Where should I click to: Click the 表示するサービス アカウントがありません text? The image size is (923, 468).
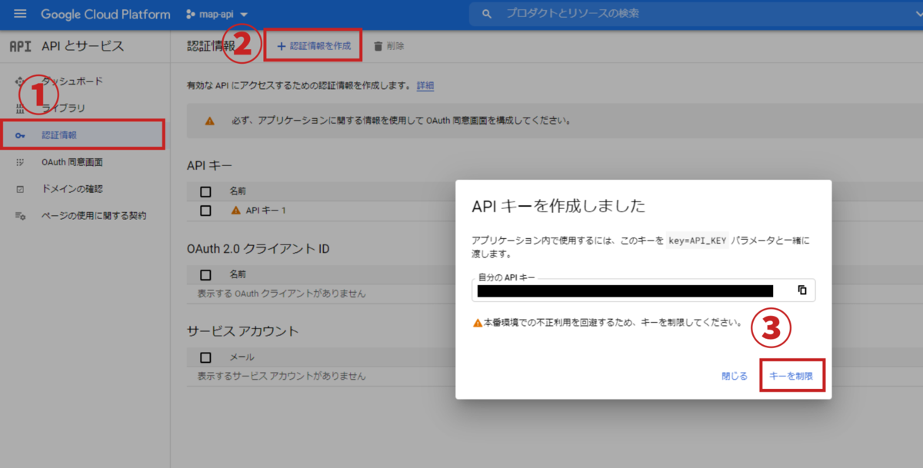pos(282,377)
